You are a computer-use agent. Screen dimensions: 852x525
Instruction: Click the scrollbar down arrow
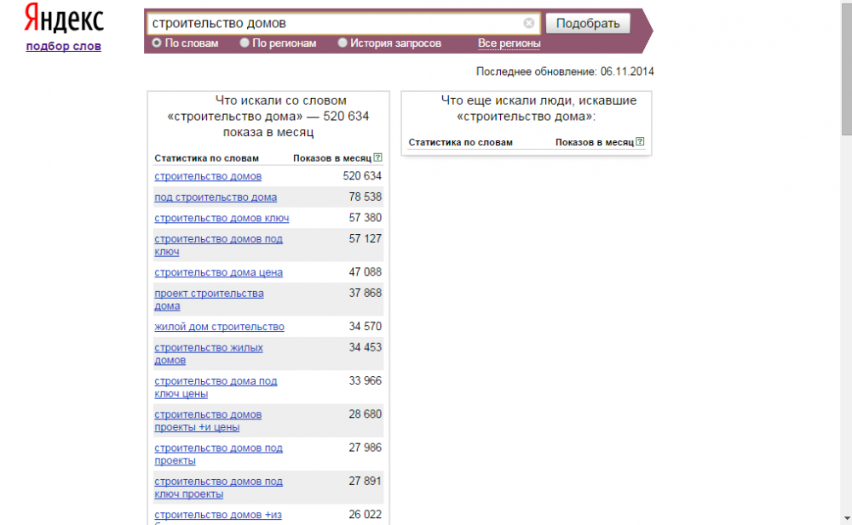[x=845, y=518]
